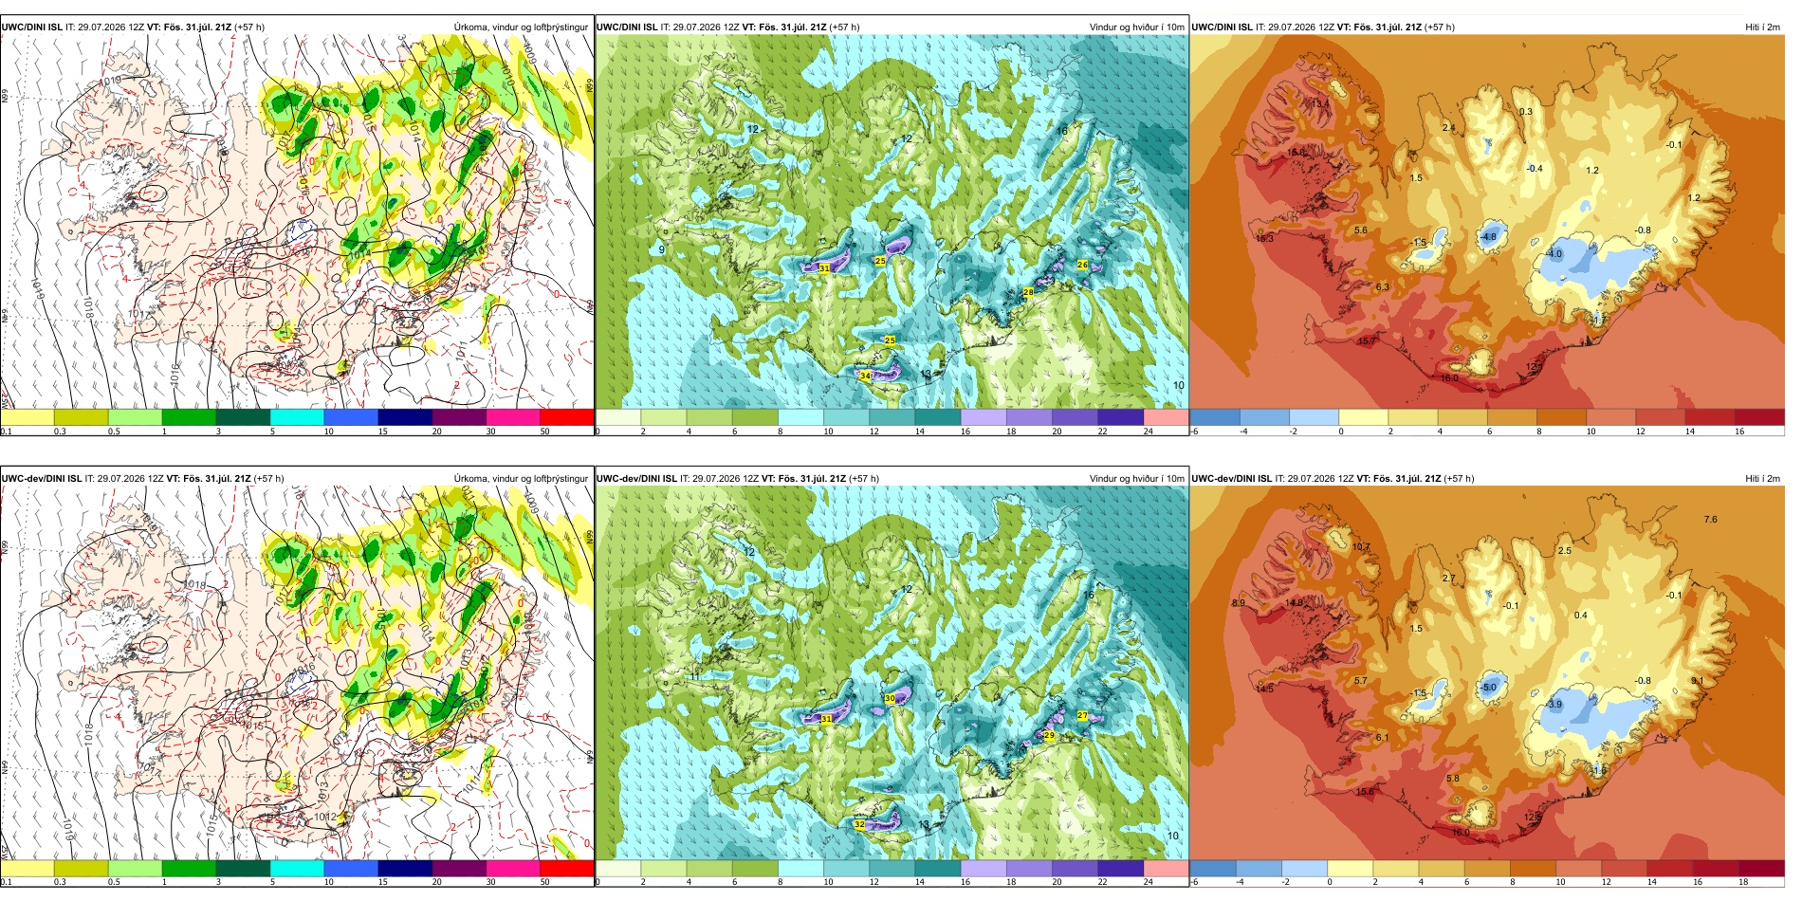Click temperature '2.4' on top temperature map

pos(1448,127)
